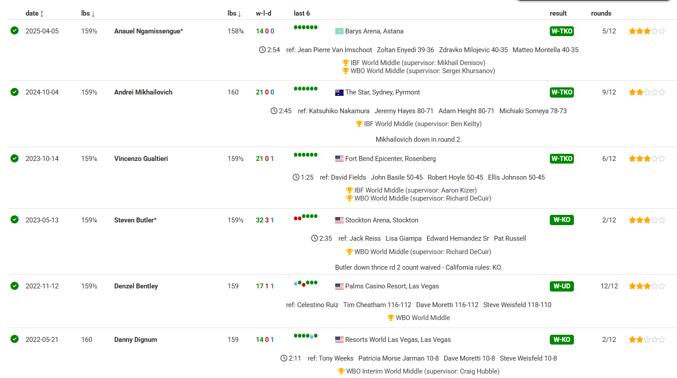Image resolution: width=677 pixels, height=378 pixels.
Task: Open the Palms Casino Resort venue link
Action: pyautogui.click(x=392, y=286)
